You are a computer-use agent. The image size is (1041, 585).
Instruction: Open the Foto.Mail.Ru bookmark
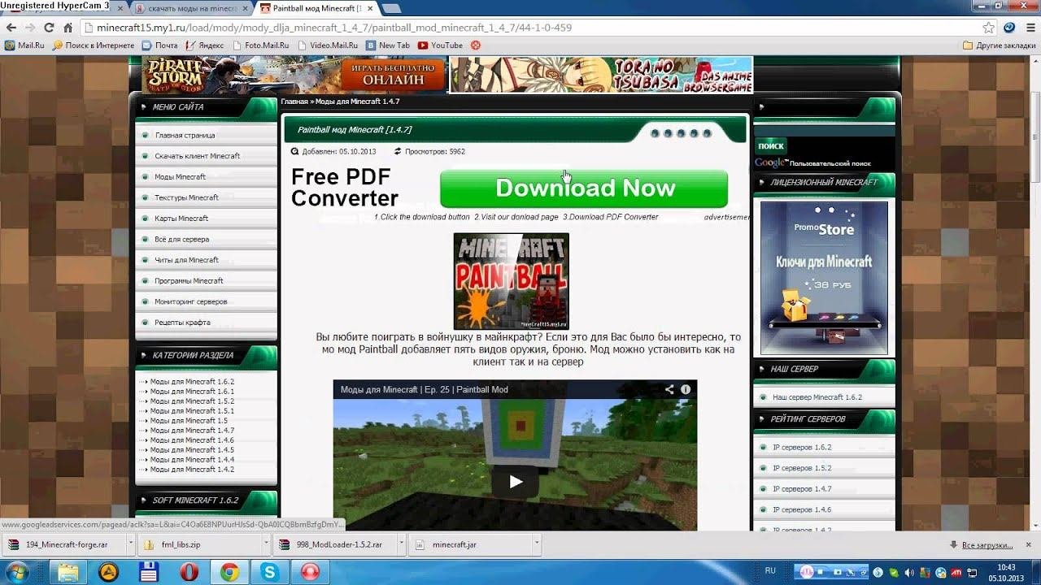click(260, 45)
